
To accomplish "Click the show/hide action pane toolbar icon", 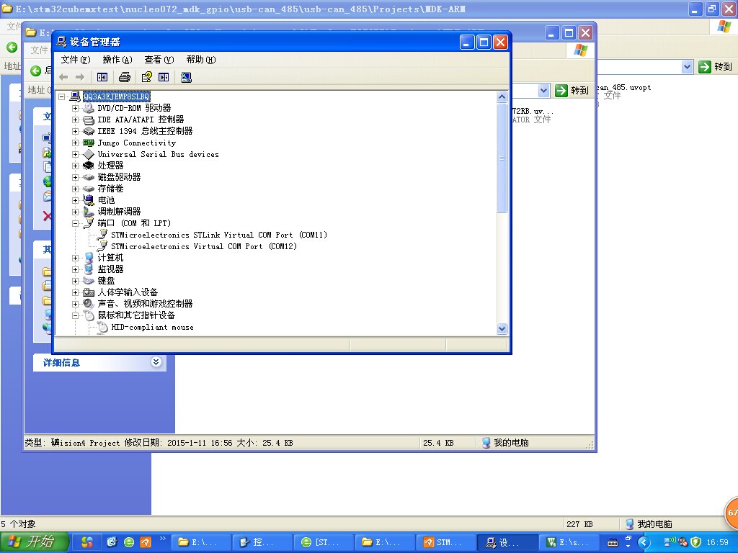I will [164, 77].
